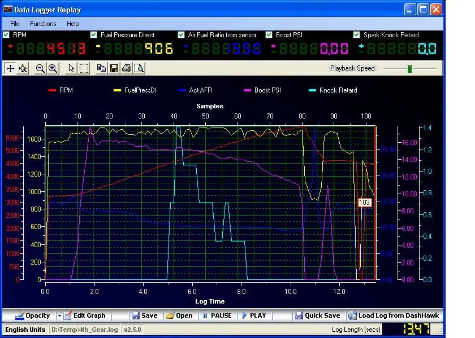Click Edit Graph button

84,315
